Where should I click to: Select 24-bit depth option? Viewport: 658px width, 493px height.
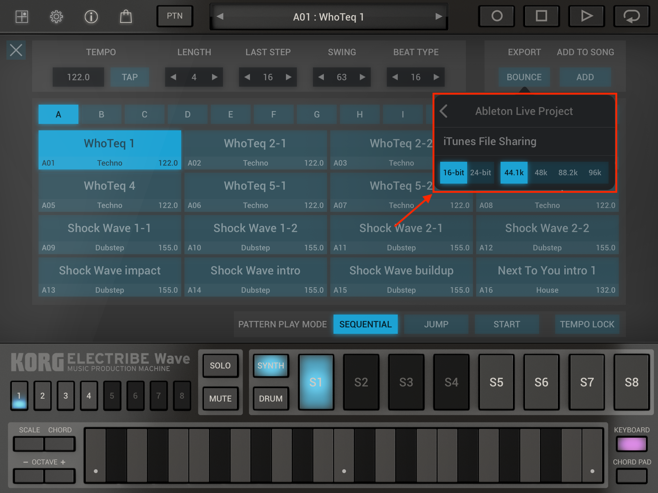click(x=481, y=173)
